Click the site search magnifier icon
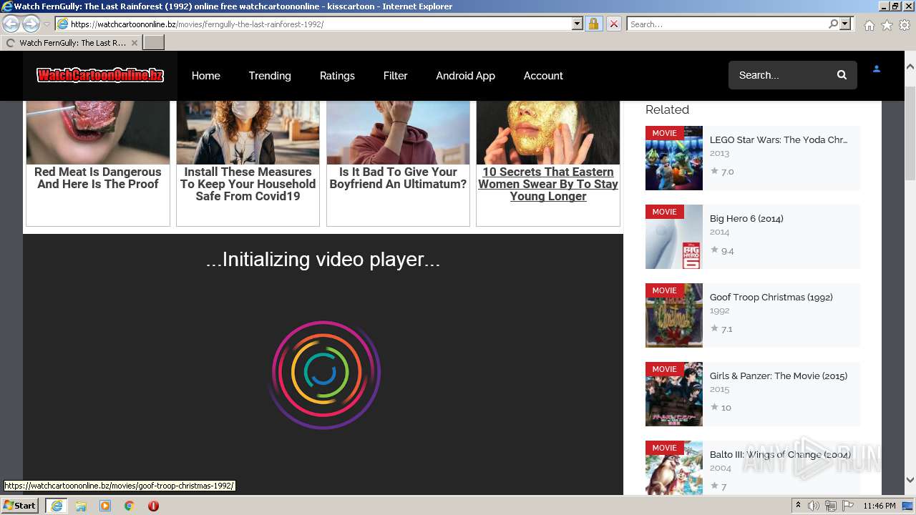 842,75
